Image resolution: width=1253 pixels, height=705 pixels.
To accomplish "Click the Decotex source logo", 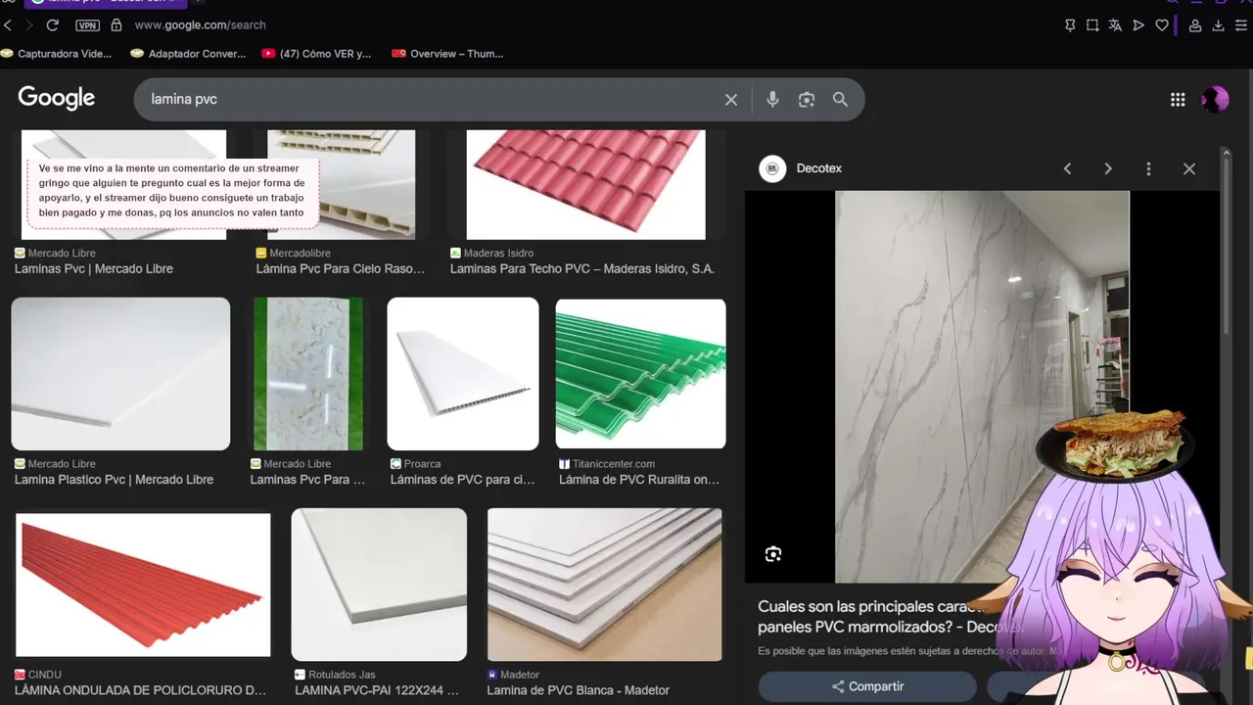I will tap(772, 168).
